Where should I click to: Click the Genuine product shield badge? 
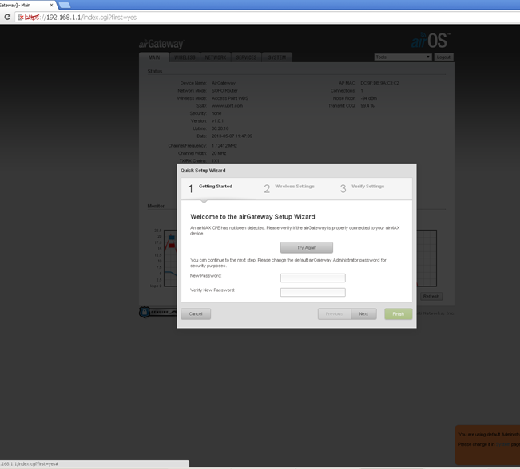(x=157, y=312)
